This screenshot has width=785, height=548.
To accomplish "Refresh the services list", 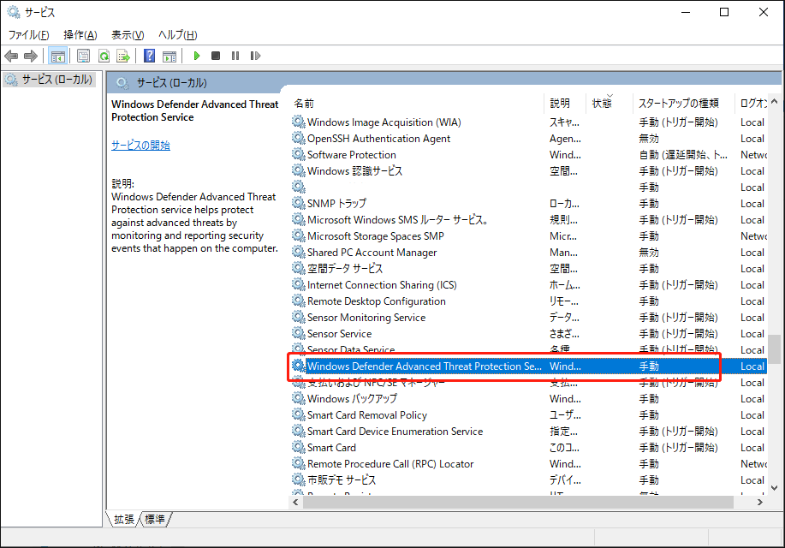I will click(104, 55).
